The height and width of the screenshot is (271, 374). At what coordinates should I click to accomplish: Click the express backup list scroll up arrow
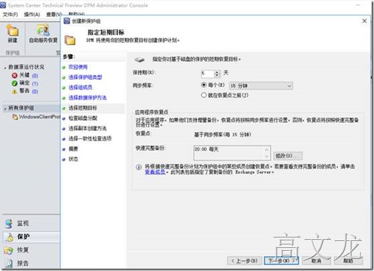click(267, 149)
